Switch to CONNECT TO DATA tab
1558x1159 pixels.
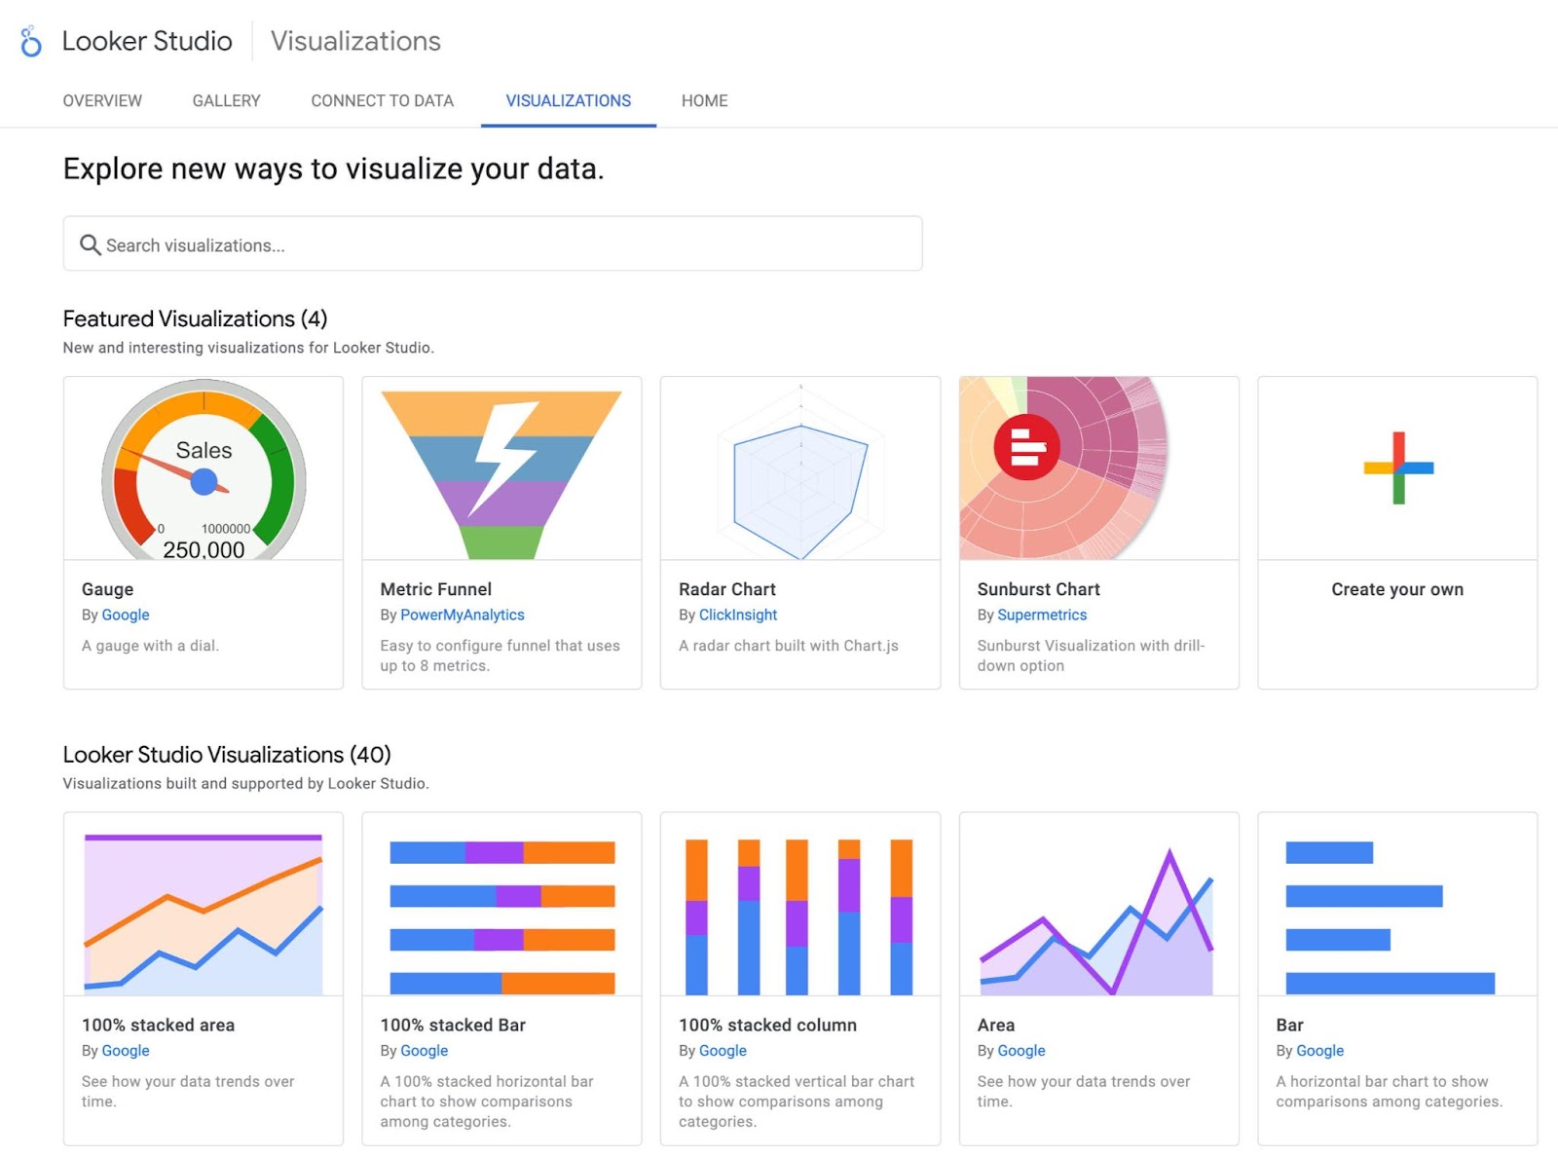(x=381, y=100)
